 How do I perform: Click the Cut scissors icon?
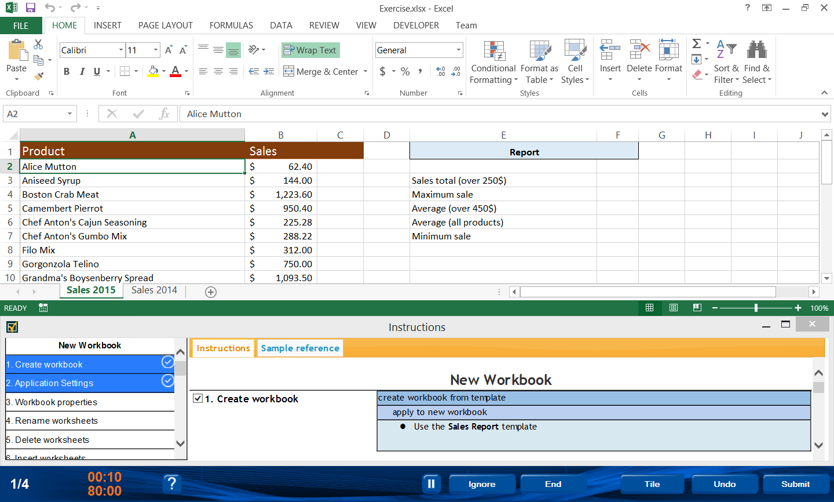tap(38, 45)
